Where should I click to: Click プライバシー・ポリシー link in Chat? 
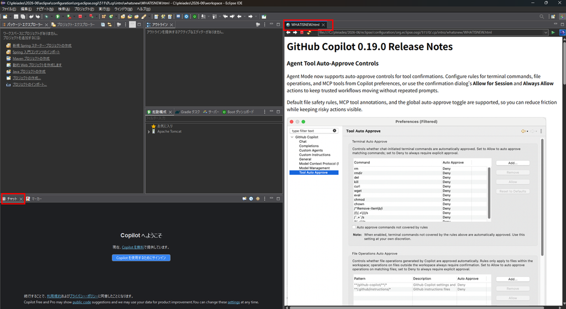(83, 296)
